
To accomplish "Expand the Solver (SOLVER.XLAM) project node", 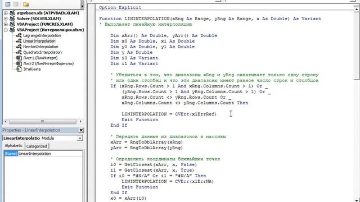I will [x=6, y=19].
